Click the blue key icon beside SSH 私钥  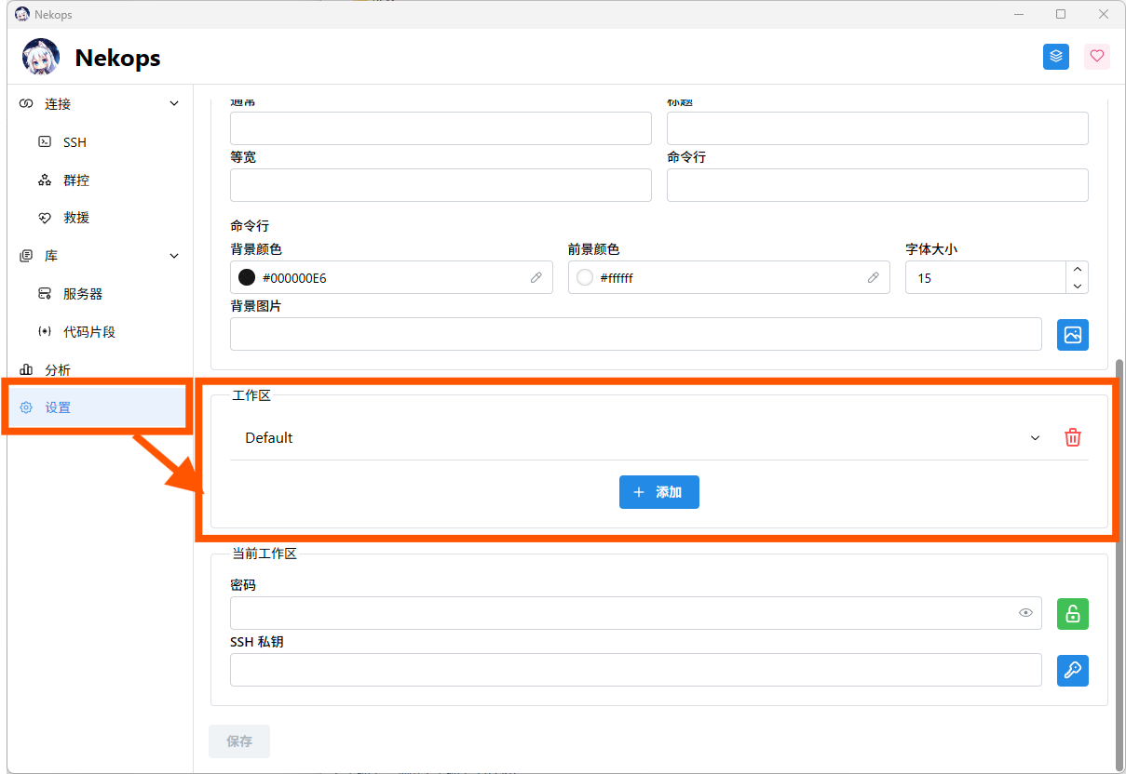[x=1072, y=670]
